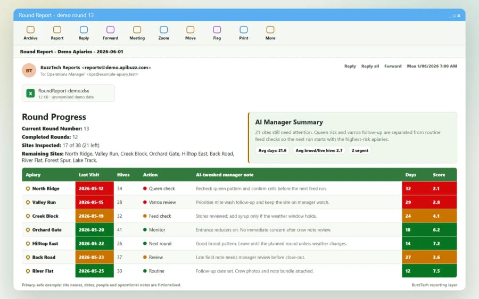The image size is (479, 299).
Task: Click the red dot beside Queen check
Action: point(145,189)
